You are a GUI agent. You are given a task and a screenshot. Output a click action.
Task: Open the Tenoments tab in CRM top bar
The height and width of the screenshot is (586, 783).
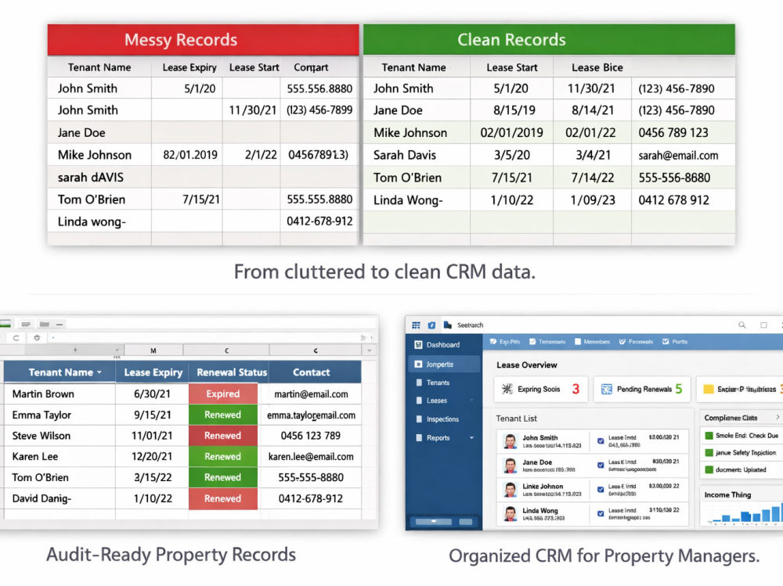click(547, 342)
